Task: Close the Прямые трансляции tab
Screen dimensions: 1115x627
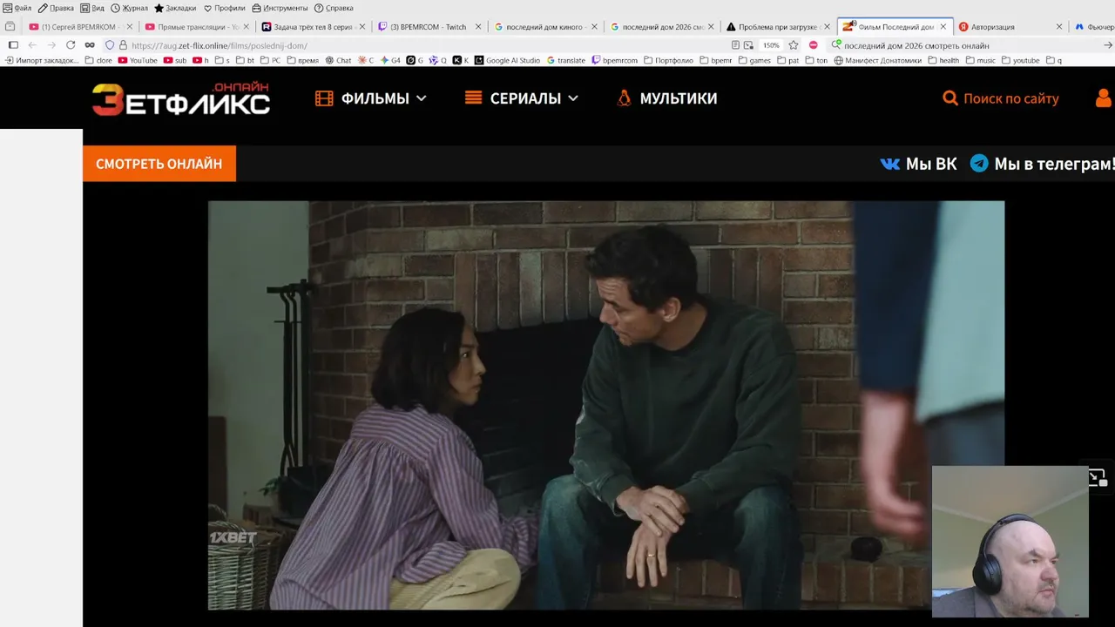Action: tap(246, 27)
